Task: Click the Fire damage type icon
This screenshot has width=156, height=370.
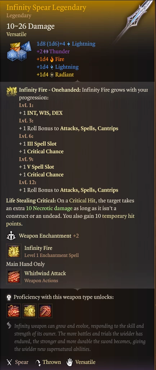Action: click(x=52, y=59)
